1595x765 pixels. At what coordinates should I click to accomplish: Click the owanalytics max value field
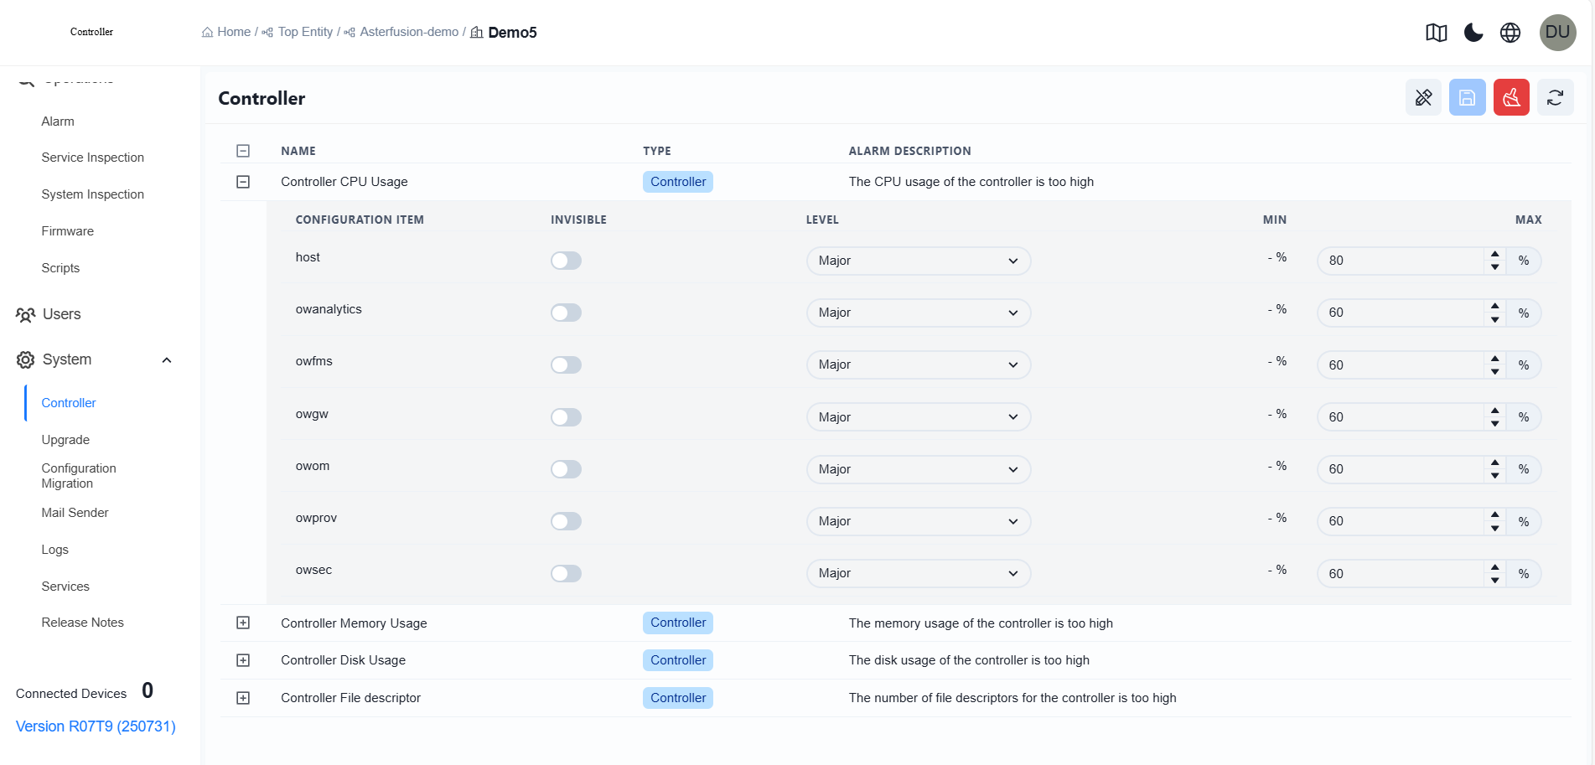pos(1401,313)
